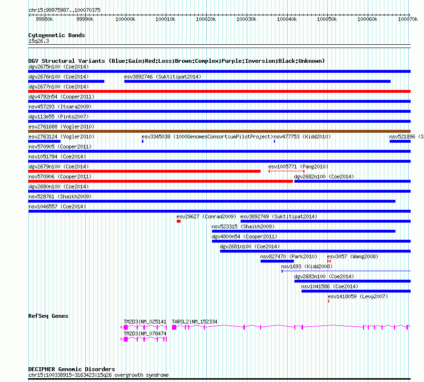The image size is (424, 382).
Task: Click the RefSeq Genes track title
Action: (x=49, y=316)
